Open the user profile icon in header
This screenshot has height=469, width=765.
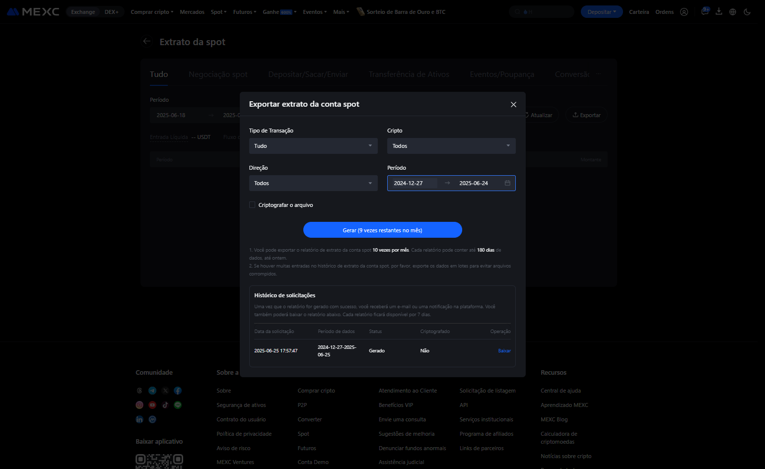tap(684, 12)
